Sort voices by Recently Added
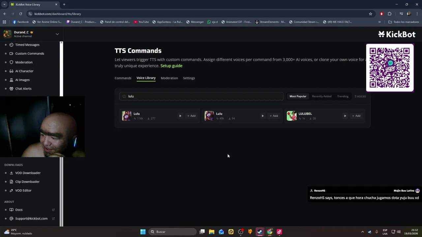 point(321,96)
